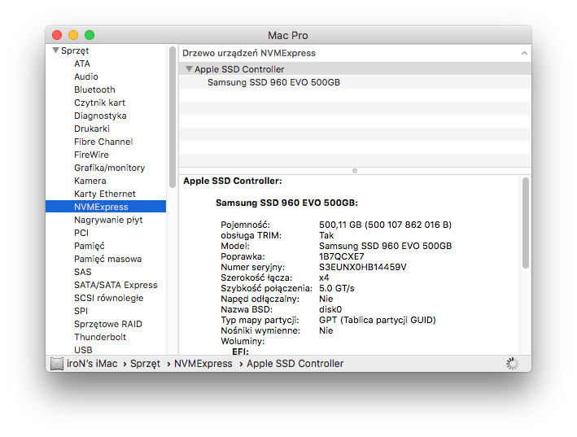Click the pane splitter handle dot
577x437 pixels.
pos(355,171)
